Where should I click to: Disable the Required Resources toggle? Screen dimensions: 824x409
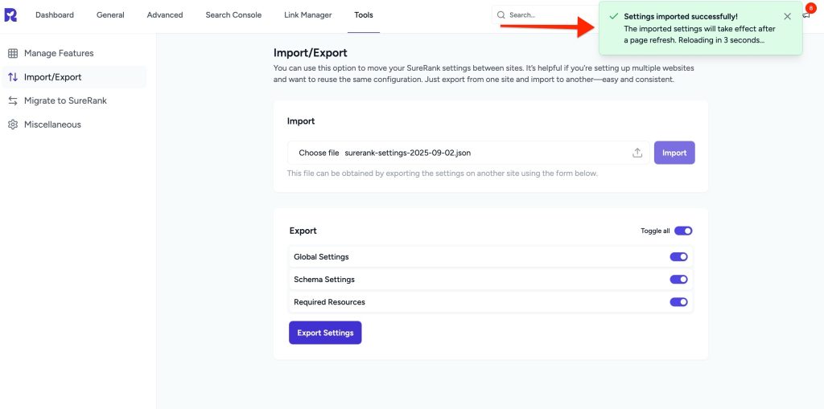coord(678,302)
